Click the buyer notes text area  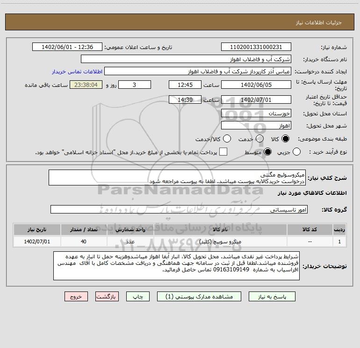pyautogui.click(x=176, y=266)
